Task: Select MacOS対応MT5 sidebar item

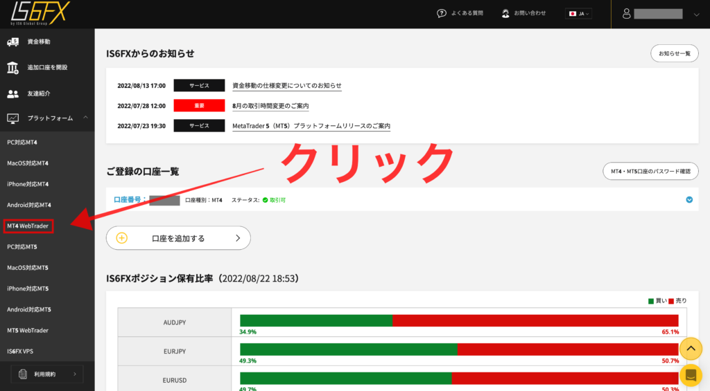Action: tap(28, 268)
